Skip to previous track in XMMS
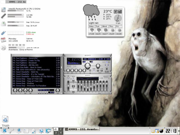 pos(68,70)
